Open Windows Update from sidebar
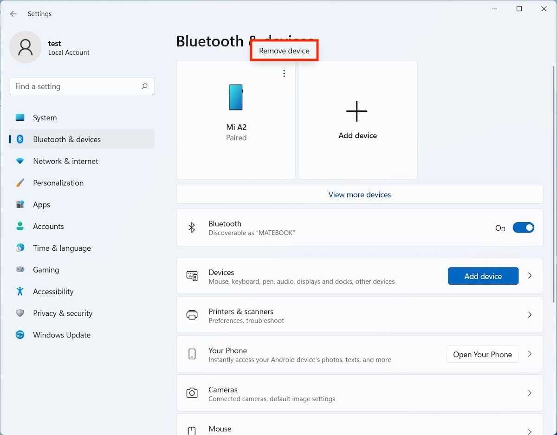 [x=61, y=335]
